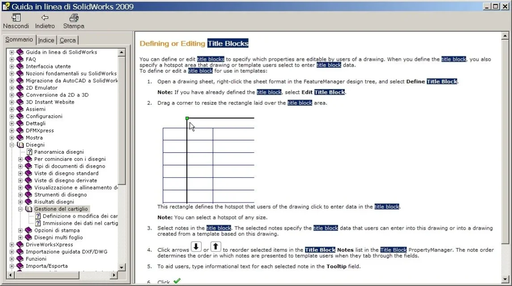
Task: Expand the Disegni multi foglio node
Action: [20, 238]
